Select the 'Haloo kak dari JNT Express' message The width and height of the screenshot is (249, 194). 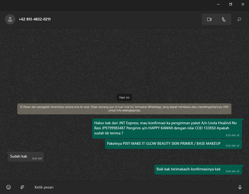click(167, 129)
